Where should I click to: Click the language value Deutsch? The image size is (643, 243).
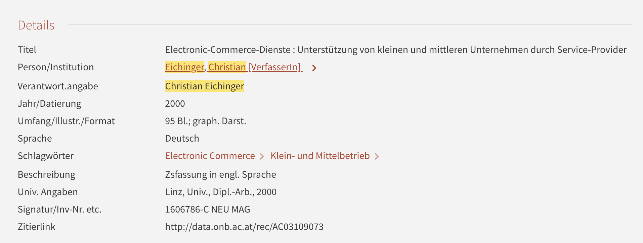(x=182, y=138)
